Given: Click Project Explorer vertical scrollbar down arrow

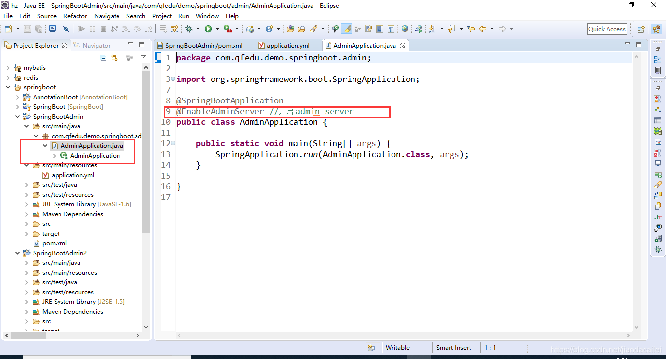Looking at the screenshot, I should [x=146, y=327].
